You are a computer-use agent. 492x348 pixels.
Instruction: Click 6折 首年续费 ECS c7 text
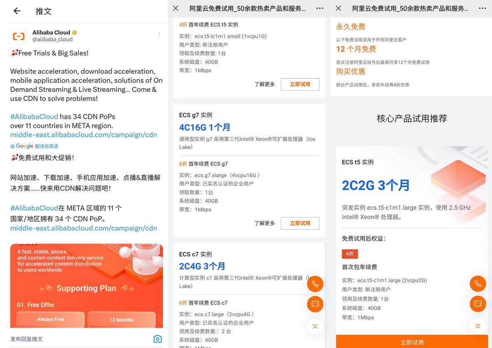point(203,303)
